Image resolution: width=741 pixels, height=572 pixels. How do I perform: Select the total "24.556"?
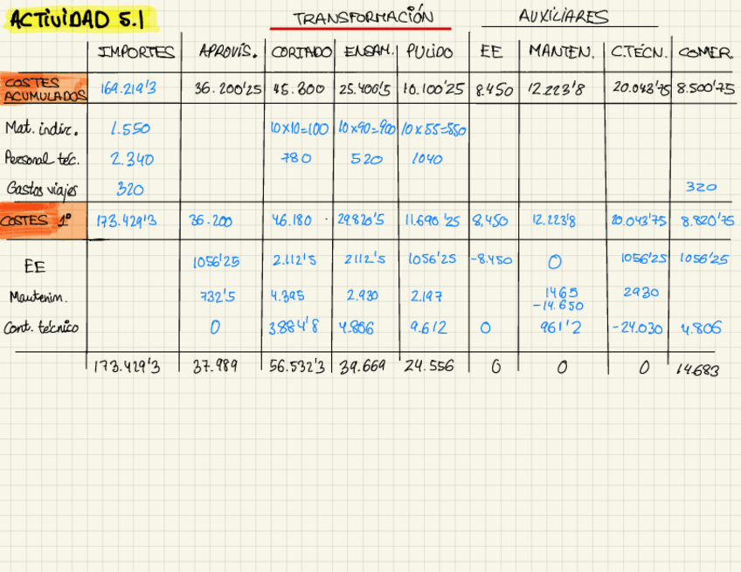(x=429, y=366)
